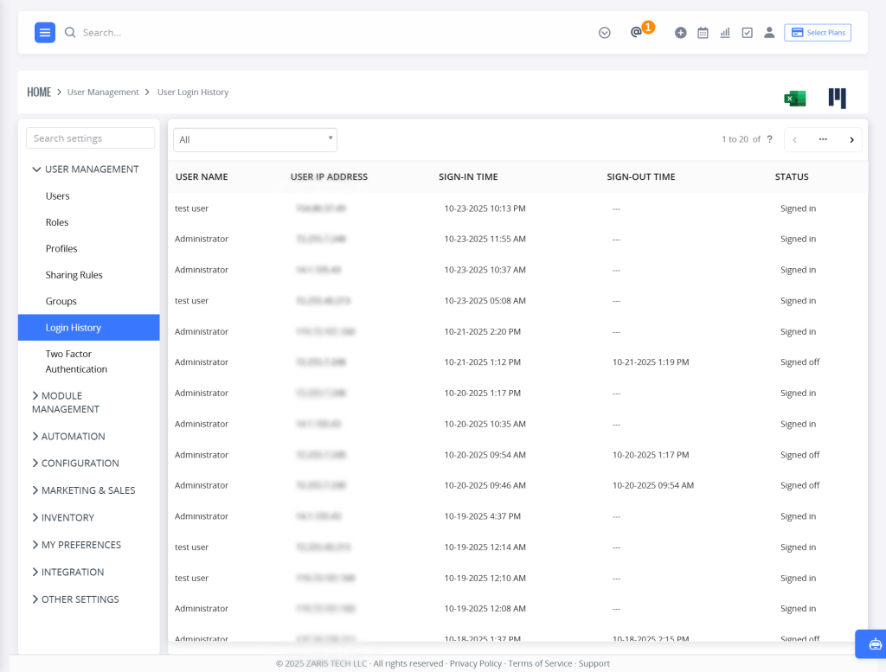The width and height of the screenshot is (886, 672).
Task: Click the quick create plus icon
Action: tap(680, 33)
